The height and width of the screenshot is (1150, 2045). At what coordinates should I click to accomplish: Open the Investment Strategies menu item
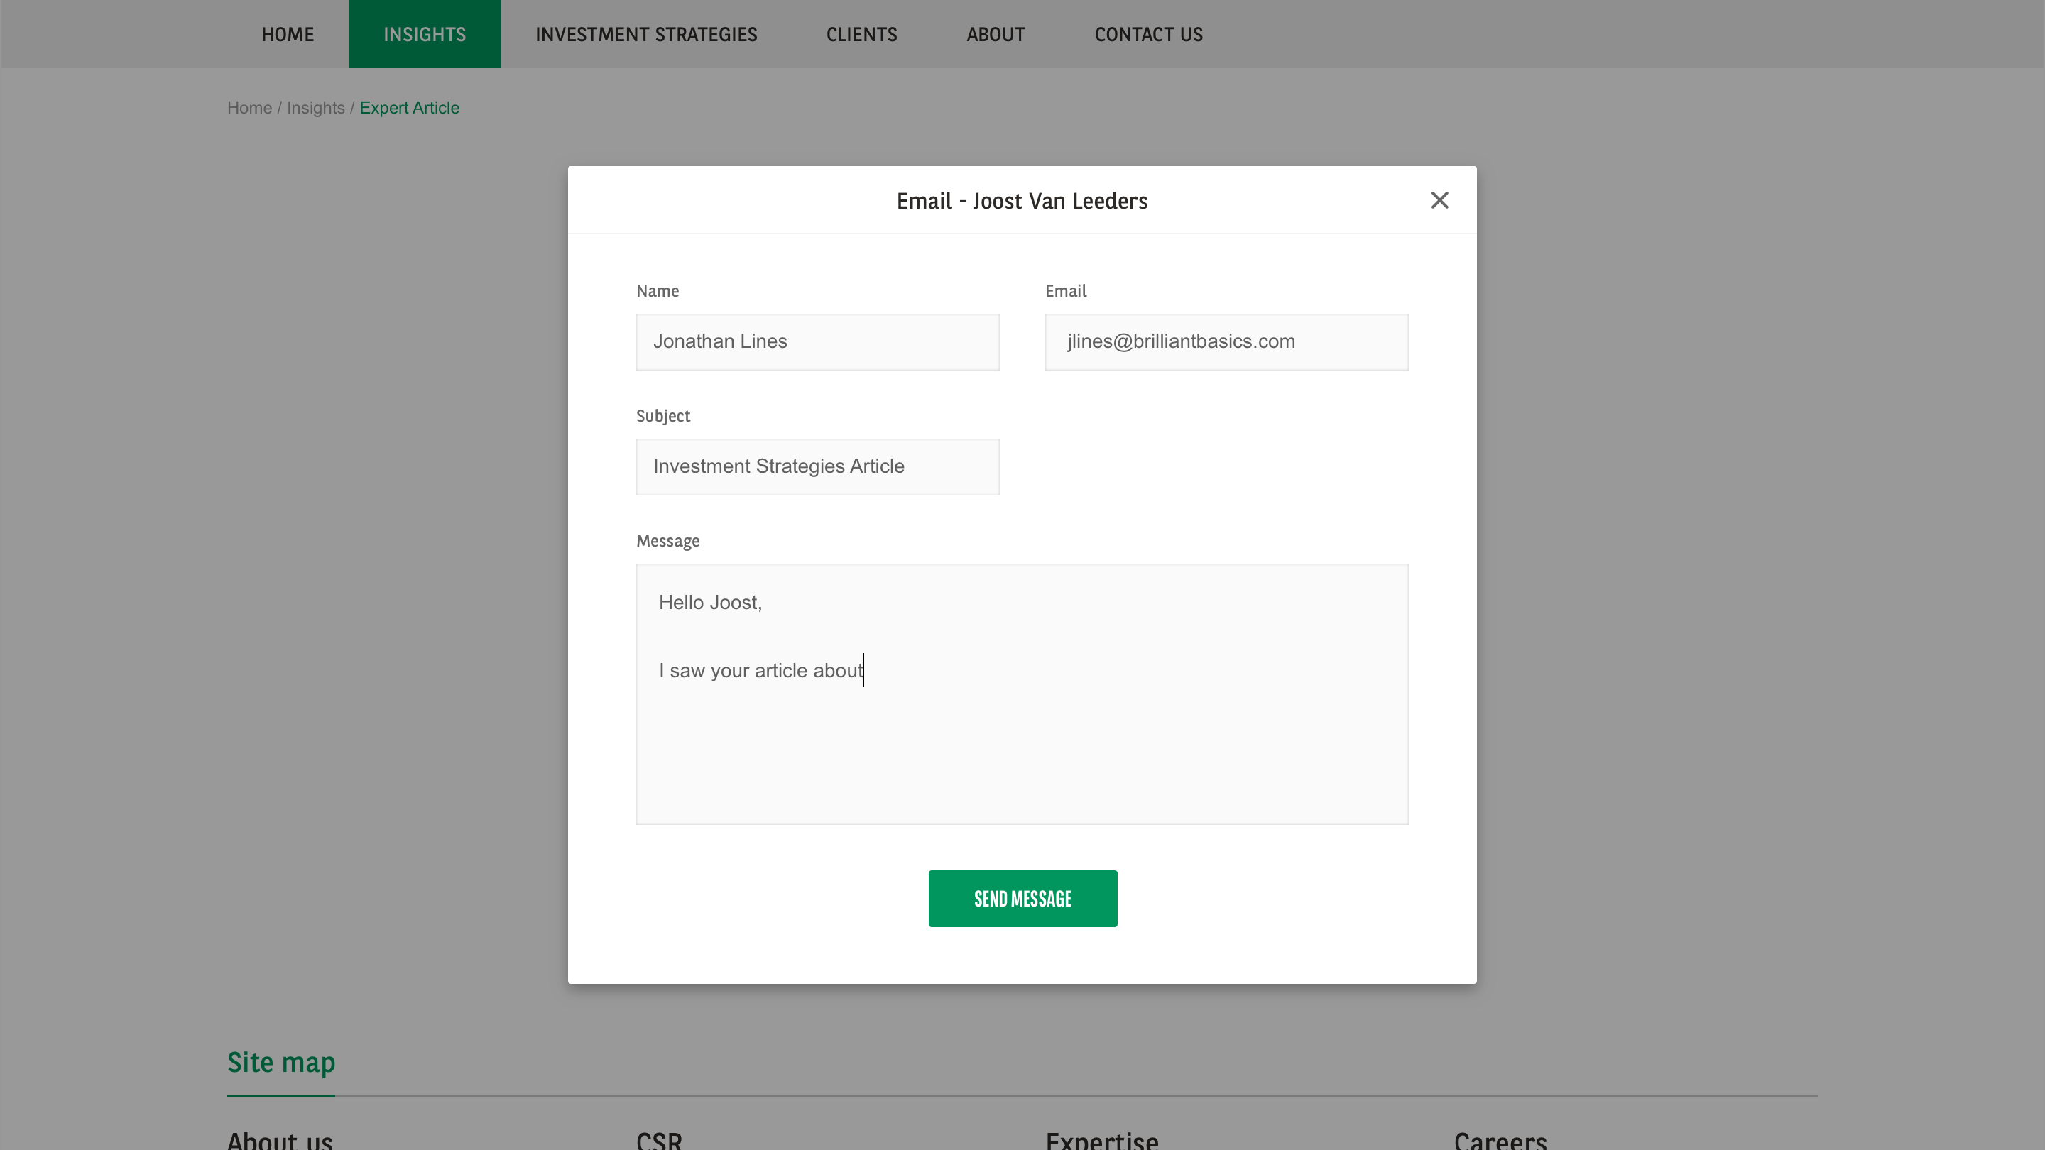645,34
